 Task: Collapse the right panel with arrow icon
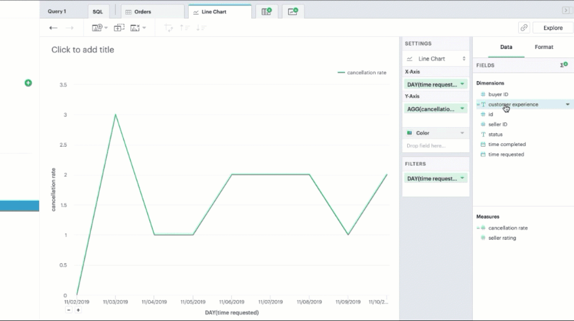(x=566, y=11)
